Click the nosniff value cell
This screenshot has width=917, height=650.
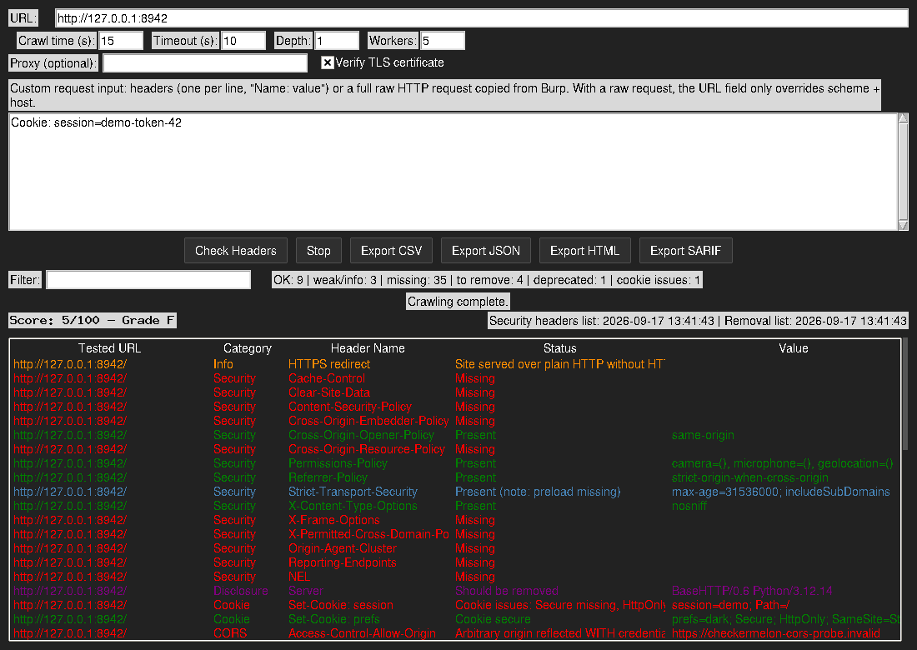click(x=689, y=506)
